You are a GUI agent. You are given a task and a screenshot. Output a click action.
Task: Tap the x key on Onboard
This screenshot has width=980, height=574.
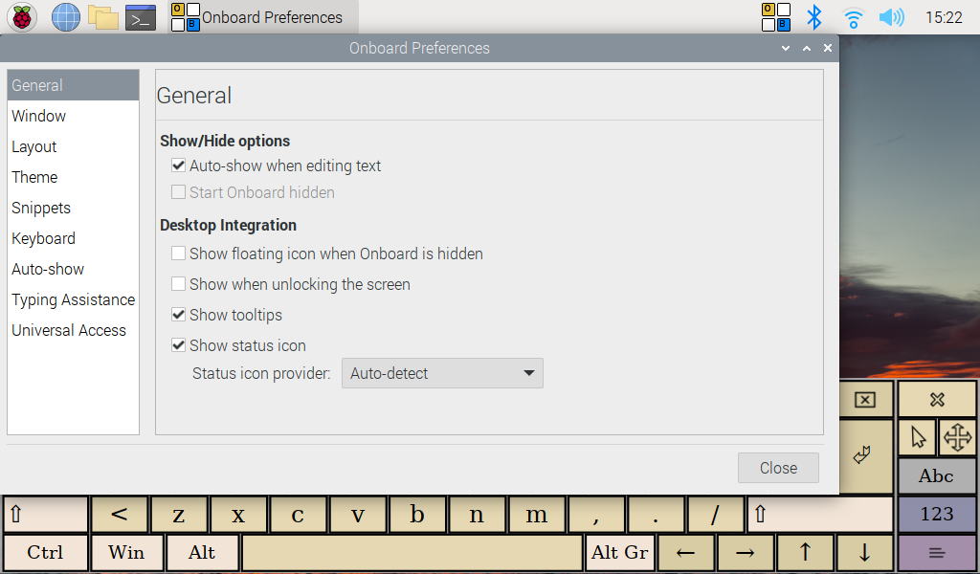[x=238, y=515]
